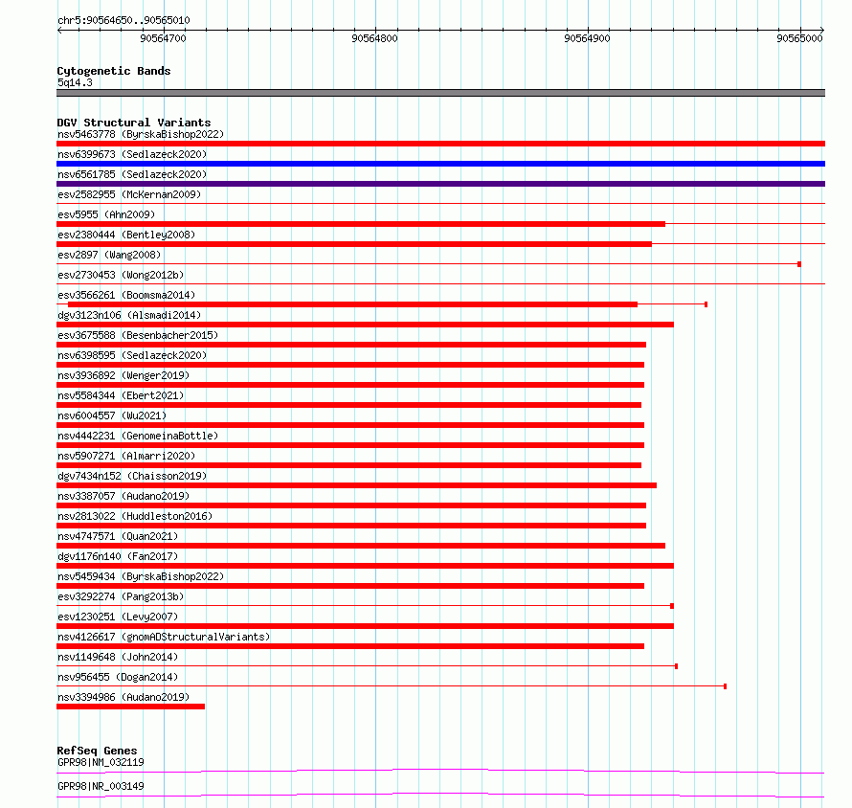Open variant dgv1176n140 (Fan2017) label
The height and width of the screenshot is (808, 852).
point(118,556)
